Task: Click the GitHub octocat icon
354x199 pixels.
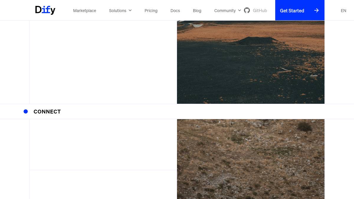Action: click(x=247, y=10)
